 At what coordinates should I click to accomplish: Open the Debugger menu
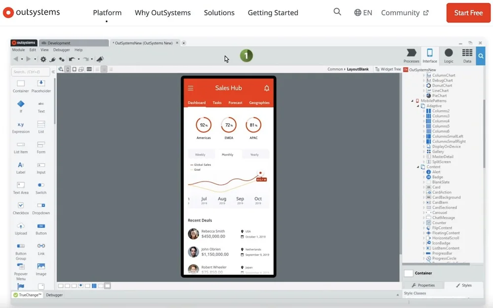[62, 50]
